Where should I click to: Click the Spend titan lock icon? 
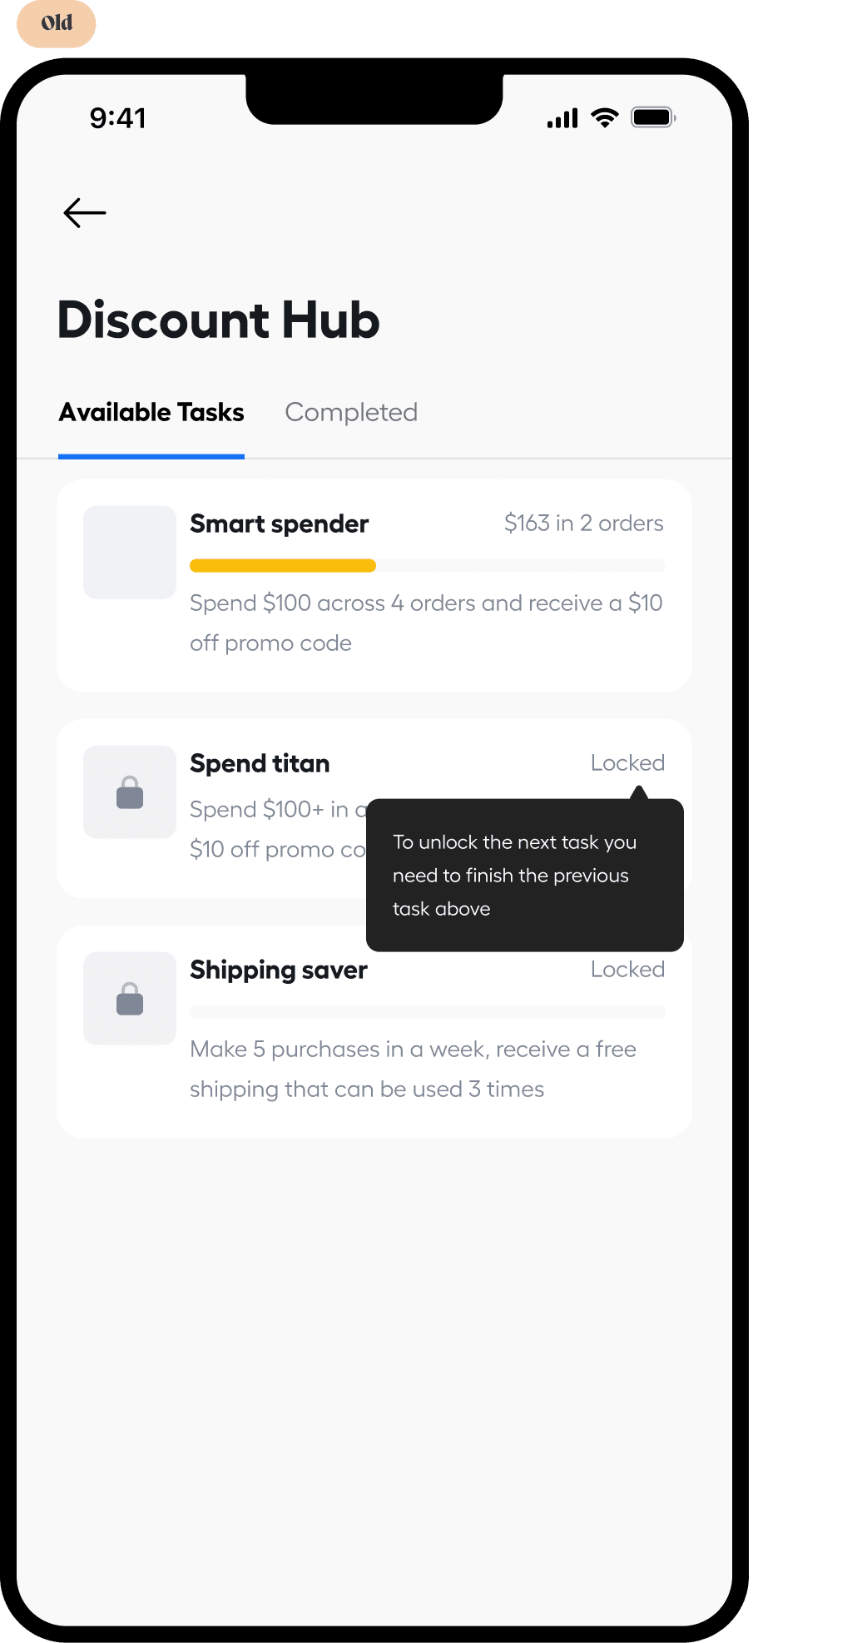click(x=130, y=792)
